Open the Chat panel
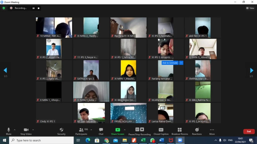 click(101, 131)
